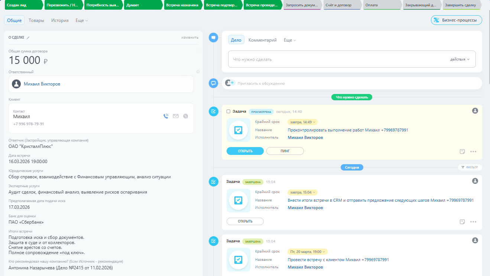490x276 pixels.
Task: Open the Бизнес-процессы button
Action: 456,20
